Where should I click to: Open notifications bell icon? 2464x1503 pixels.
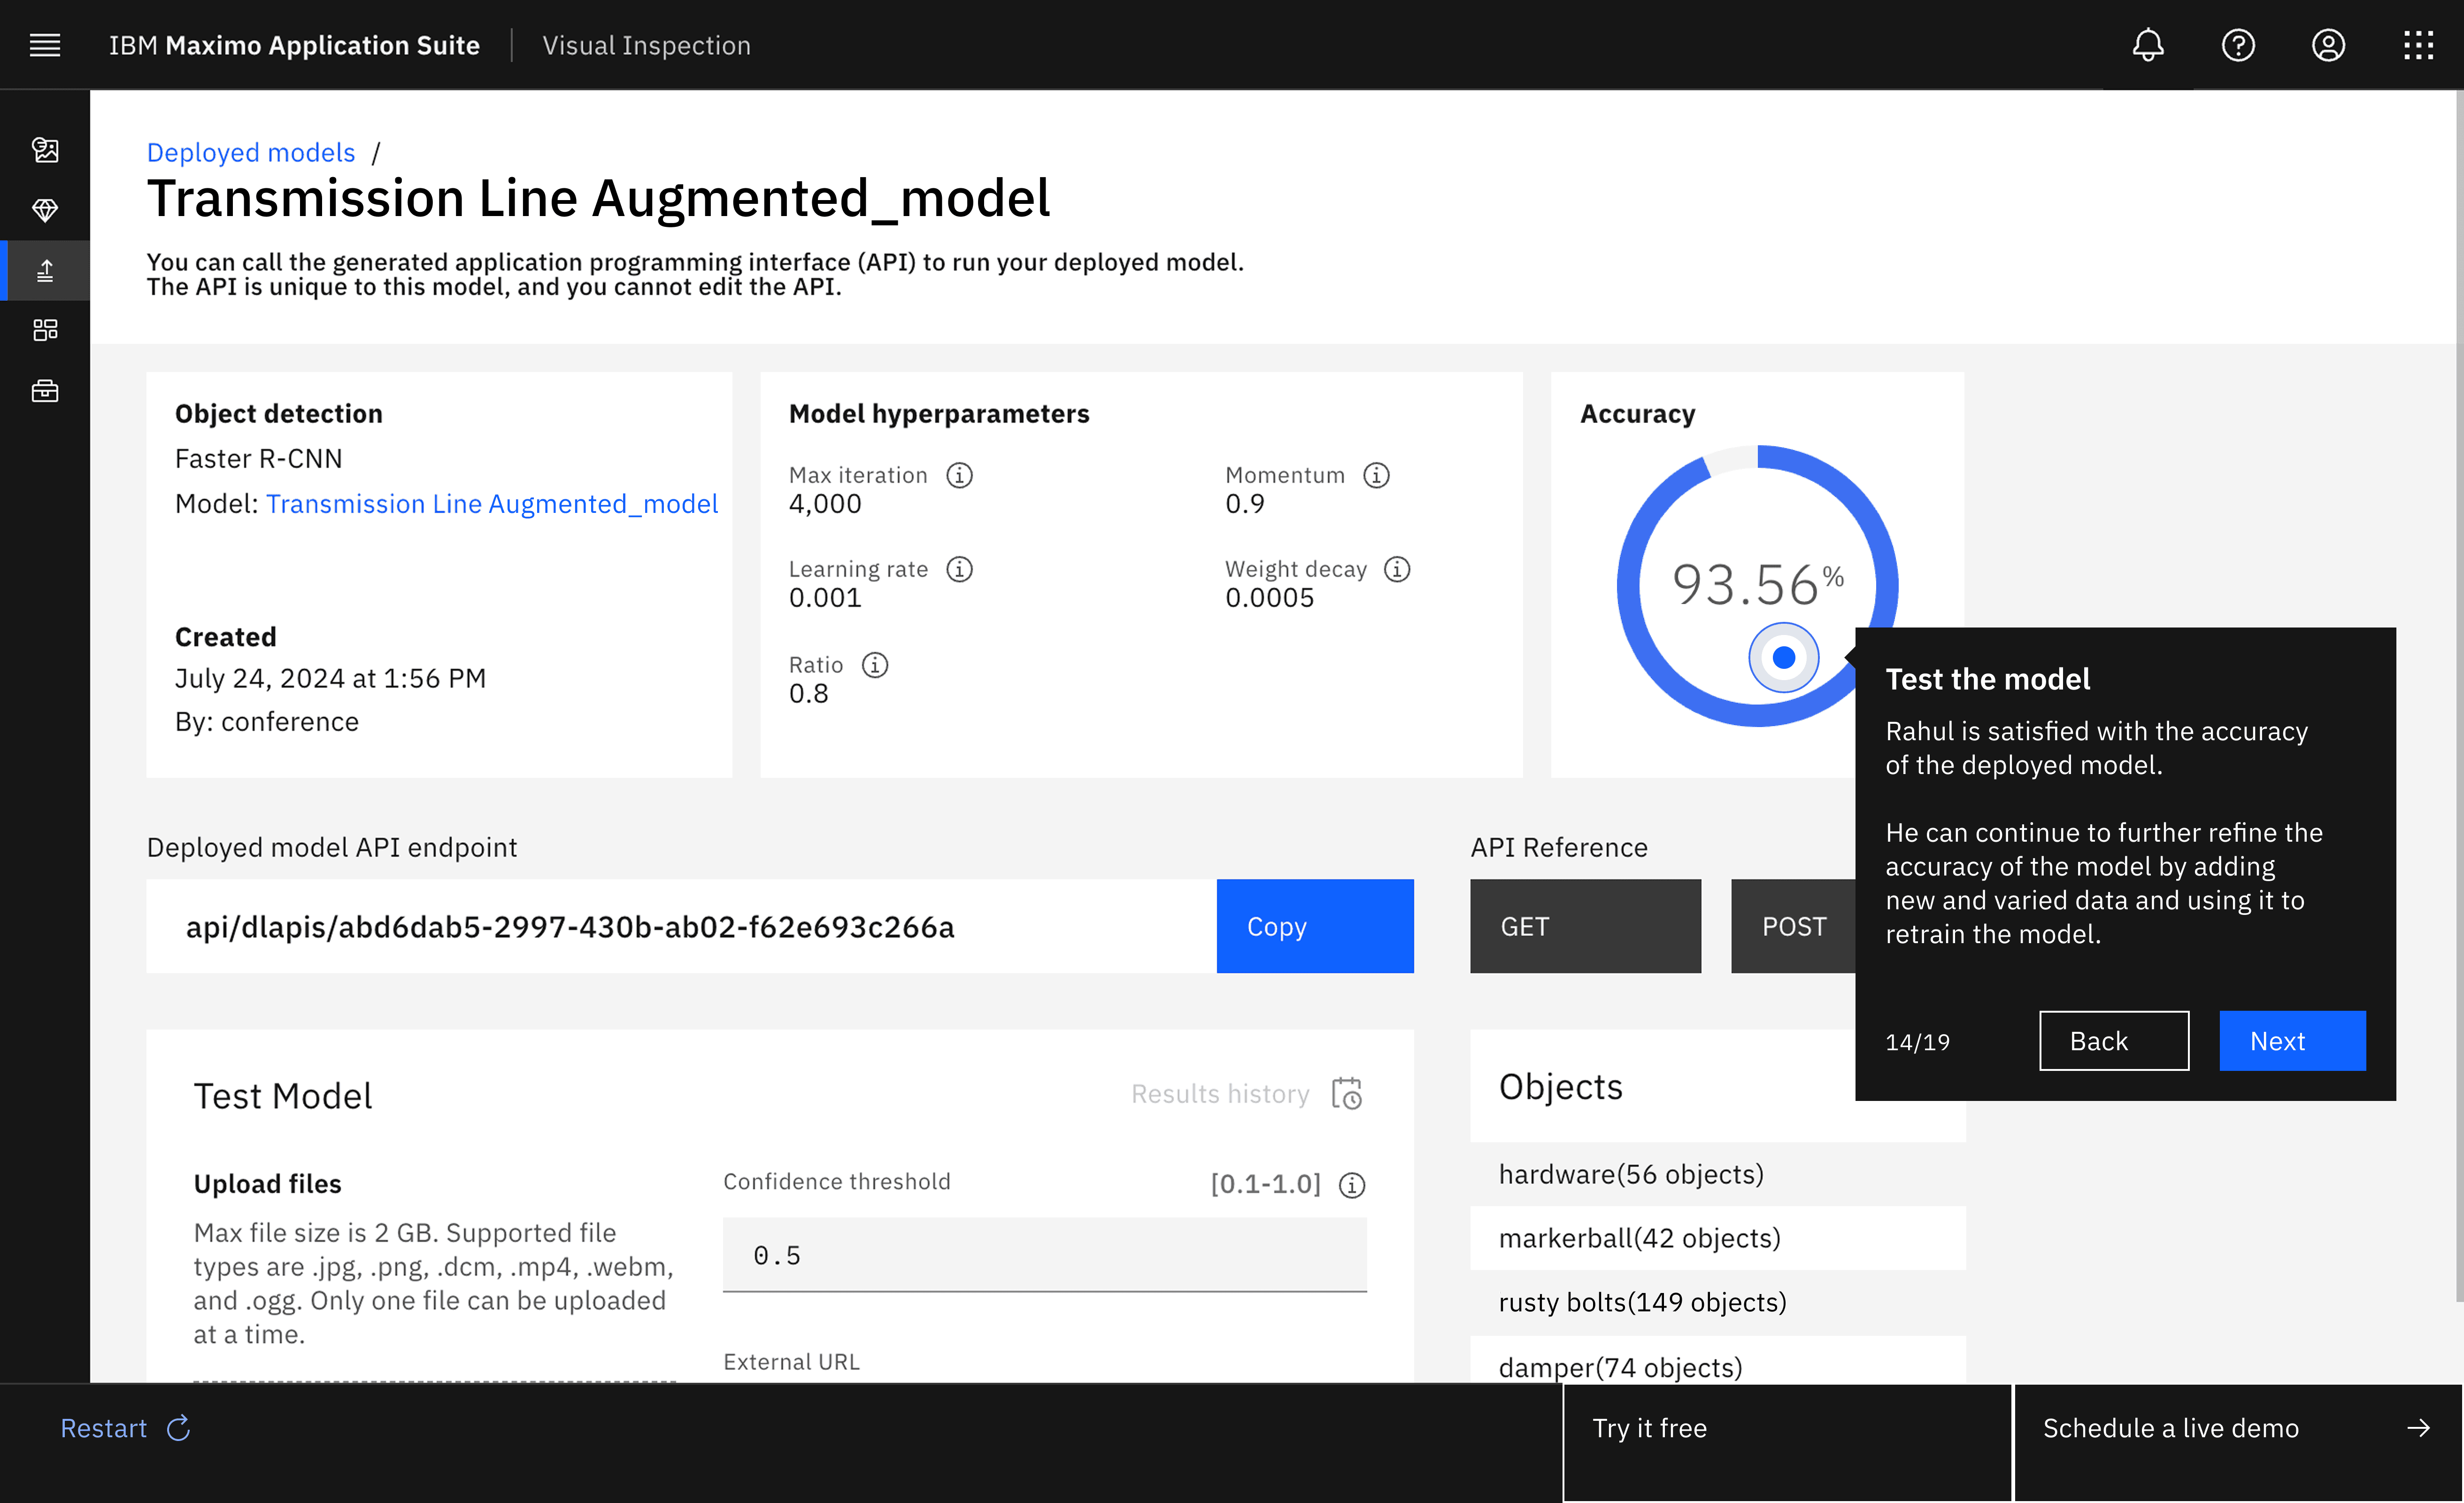pos(2147,45)
